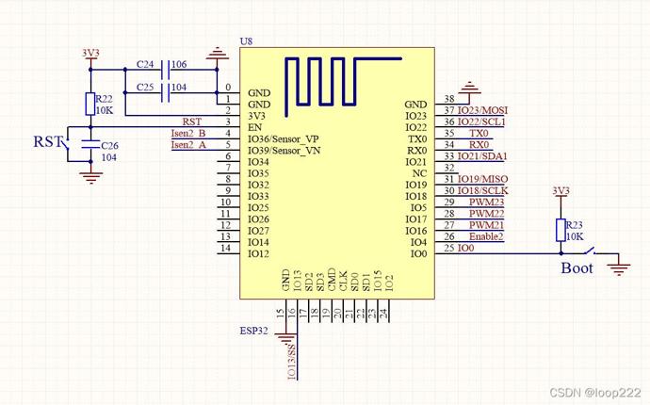Select the IO25 pin name
This screenshot has height=405, width=650.
(x=258, y=208)
